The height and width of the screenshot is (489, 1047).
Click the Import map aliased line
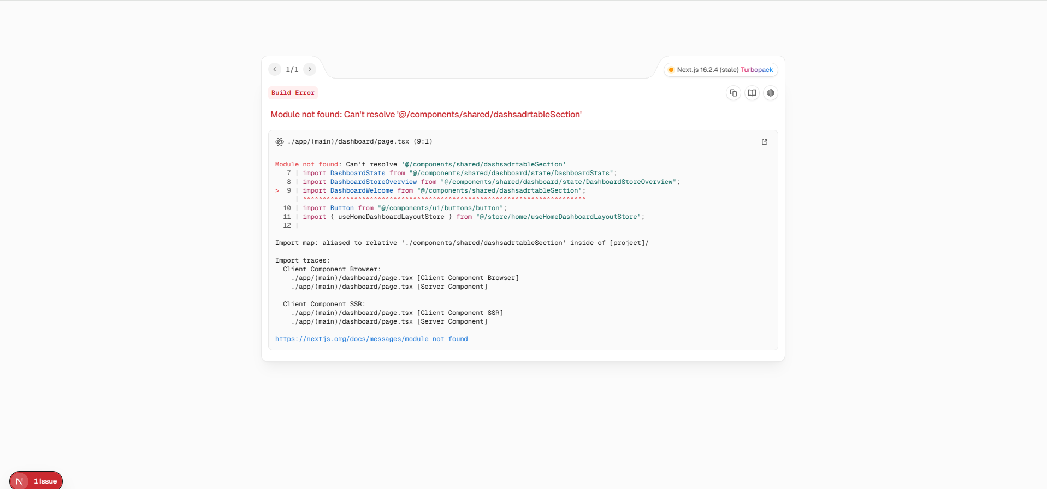(462, 243)
